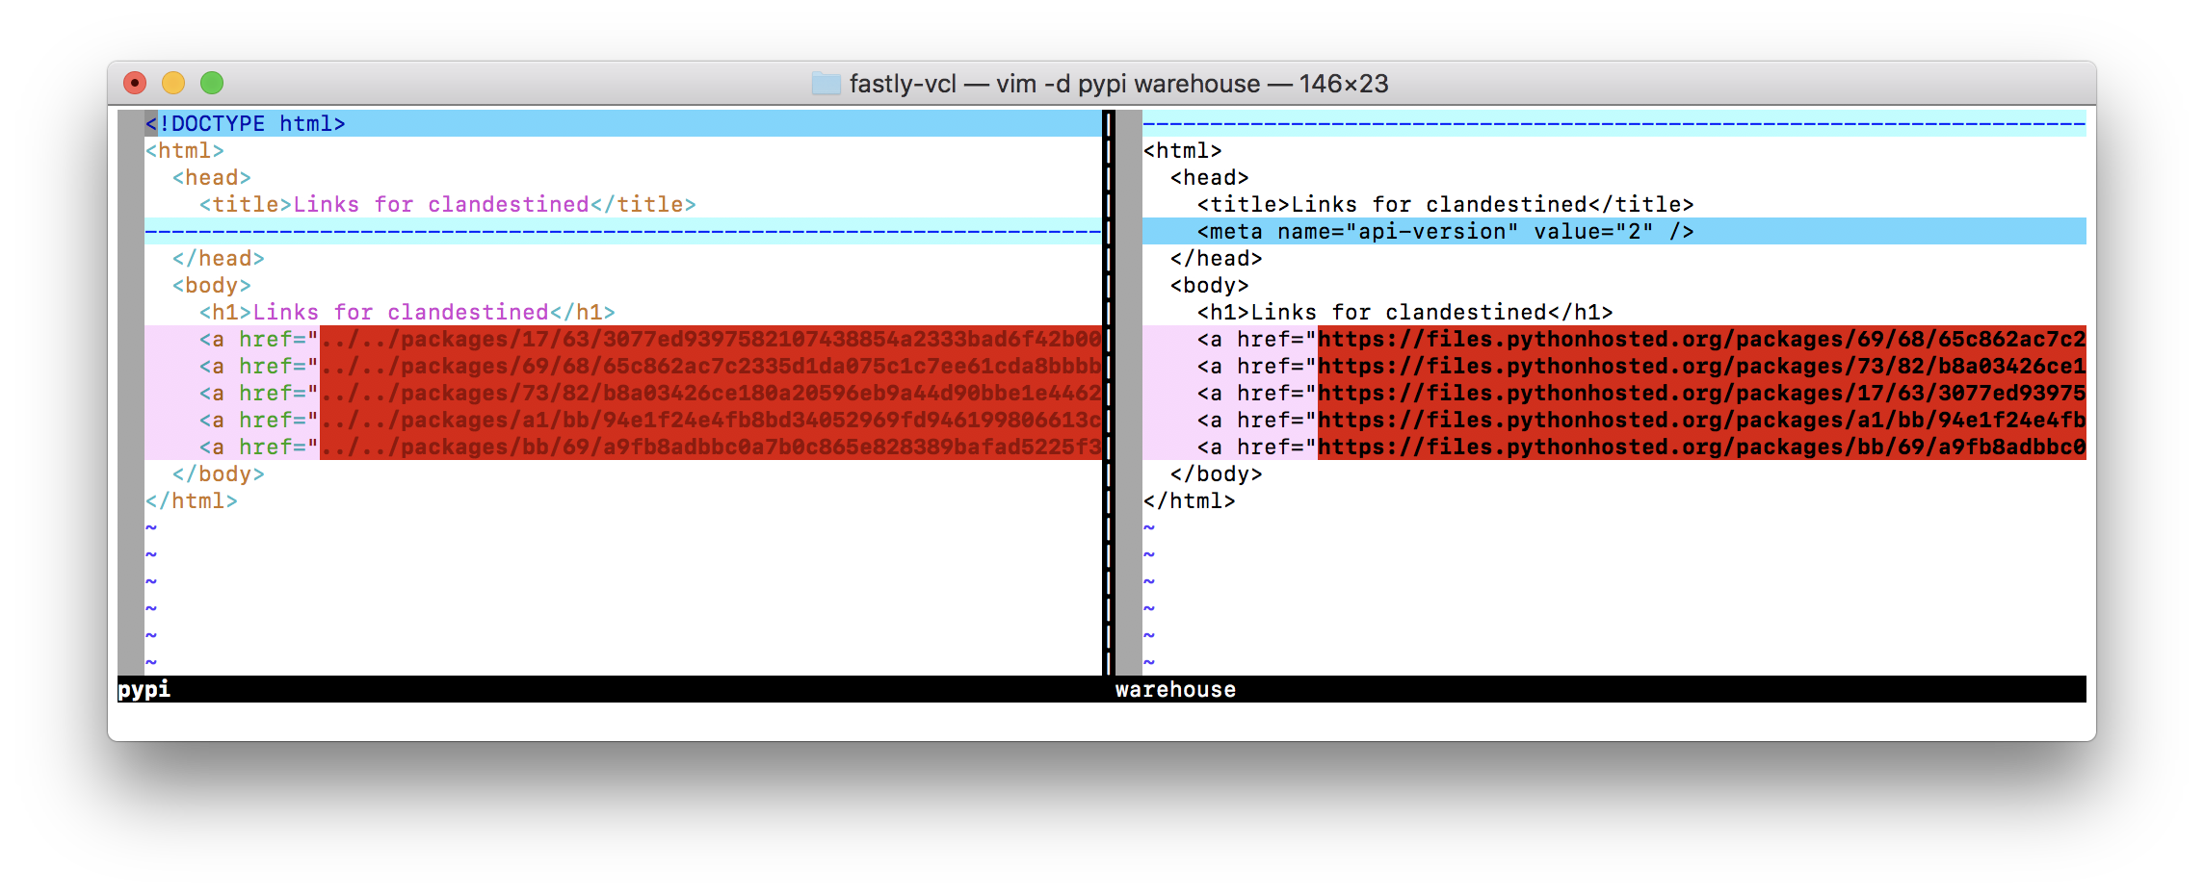Click '<head>' opening tag in the warehouse pane
The width and height of the screenshot is (2204, 895).
coord(1210,177)
